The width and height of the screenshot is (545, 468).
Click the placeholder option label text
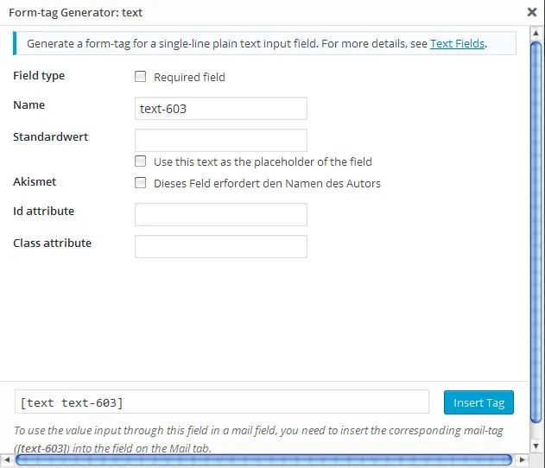coord(263,162)
